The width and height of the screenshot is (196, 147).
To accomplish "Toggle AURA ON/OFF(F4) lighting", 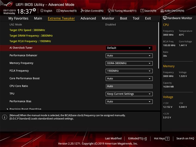I will 172,11.
